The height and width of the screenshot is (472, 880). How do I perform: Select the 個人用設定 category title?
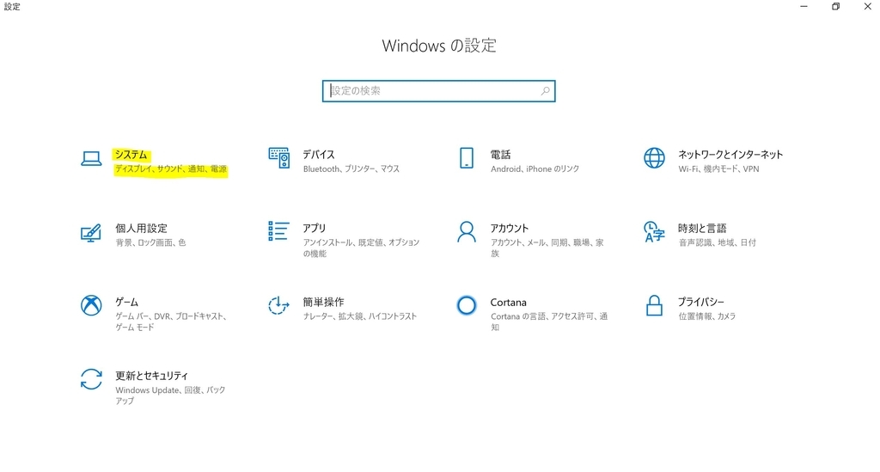[x=142, y=229]
